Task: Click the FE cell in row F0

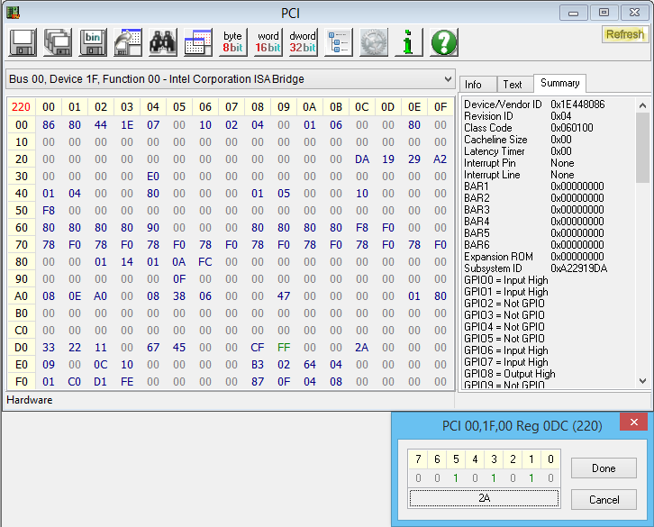Action: pos(127,381)
